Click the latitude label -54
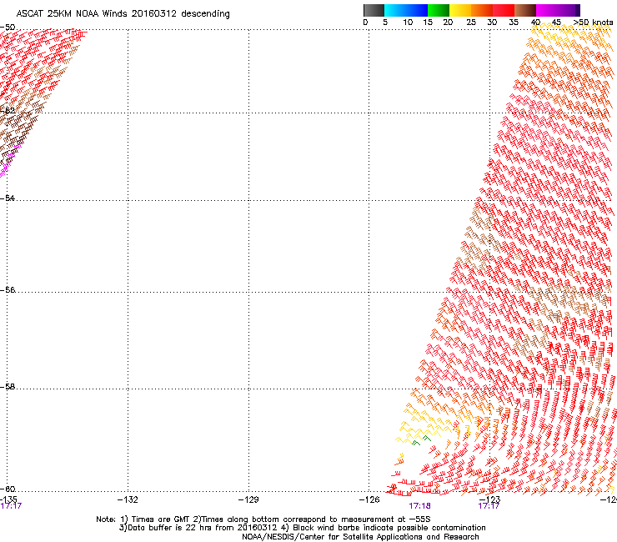Viewport: 617px width, 542px height. pos(8,198)
